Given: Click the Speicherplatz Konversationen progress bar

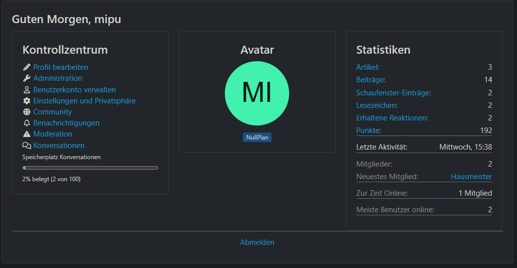Looking at the screenshot, I should tap(90, 168).
